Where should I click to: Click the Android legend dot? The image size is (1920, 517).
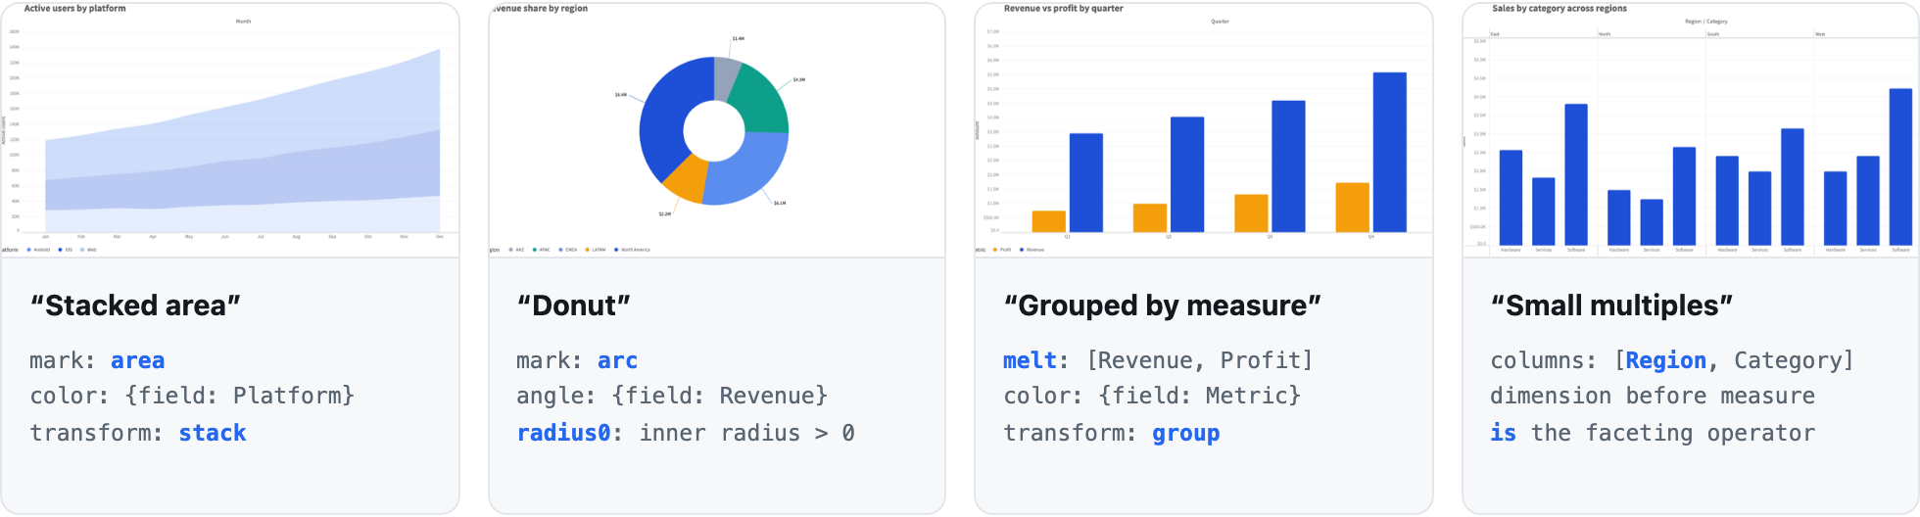(x=29, y=250)
